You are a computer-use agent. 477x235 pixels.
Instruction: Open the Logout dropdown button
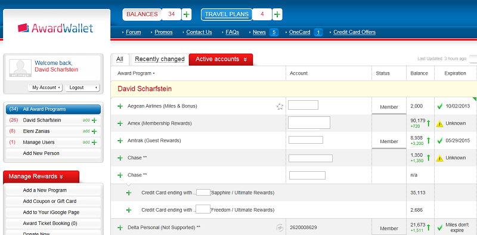(x=82, y=87)
